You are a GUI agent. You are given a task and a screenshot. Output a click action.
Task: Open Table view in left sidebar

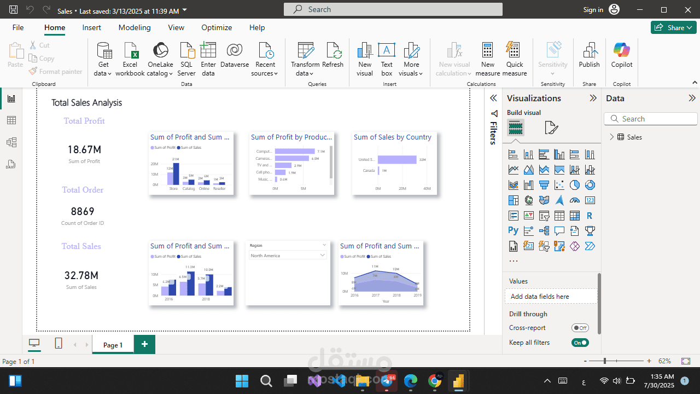pos(11,120)
